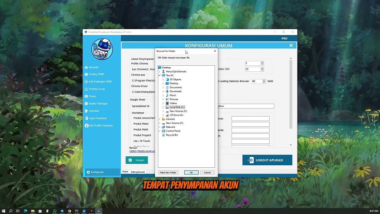380x214 pixels.
Task: Close the Konfigurasi Umum panel
Action: (291, 45)
